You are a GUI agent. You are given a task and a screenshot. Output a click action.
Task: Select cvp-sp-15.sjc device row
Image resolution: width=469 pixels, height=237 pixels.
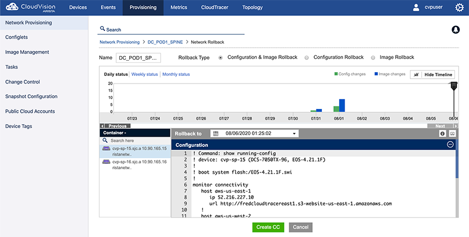[135, 151]
